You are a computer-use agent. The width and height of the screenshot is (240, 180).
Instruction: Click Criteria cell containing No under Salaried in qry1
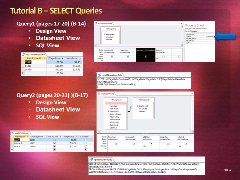pyautogui.click(x=163, y=58)
